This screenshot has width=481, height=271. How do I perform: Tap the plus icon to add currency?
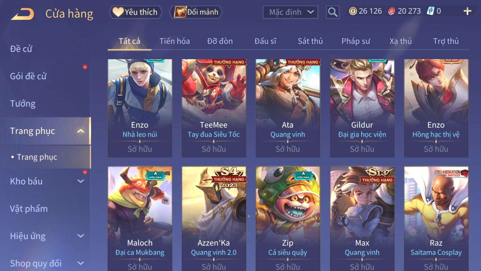467,11
